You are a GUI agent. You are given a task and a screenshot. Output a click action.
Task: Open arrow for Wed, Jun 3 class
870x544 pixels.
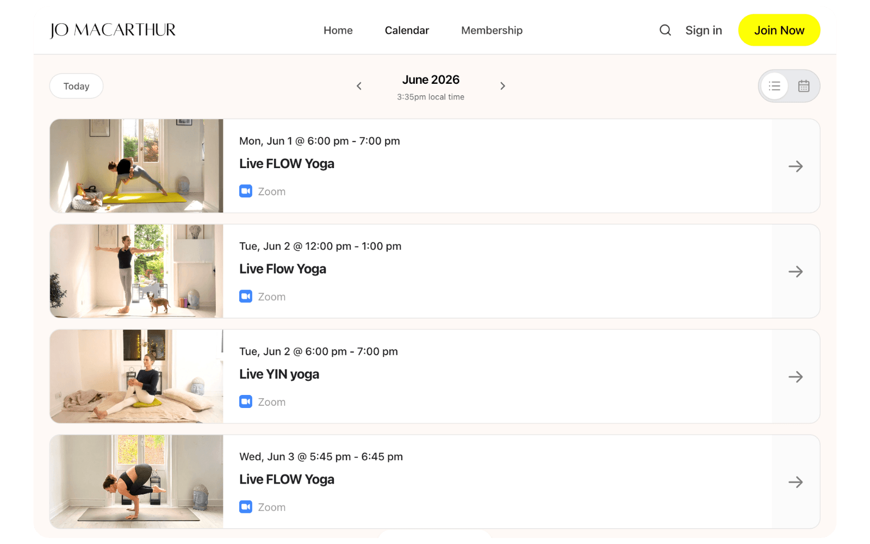(x=796, y=482)
